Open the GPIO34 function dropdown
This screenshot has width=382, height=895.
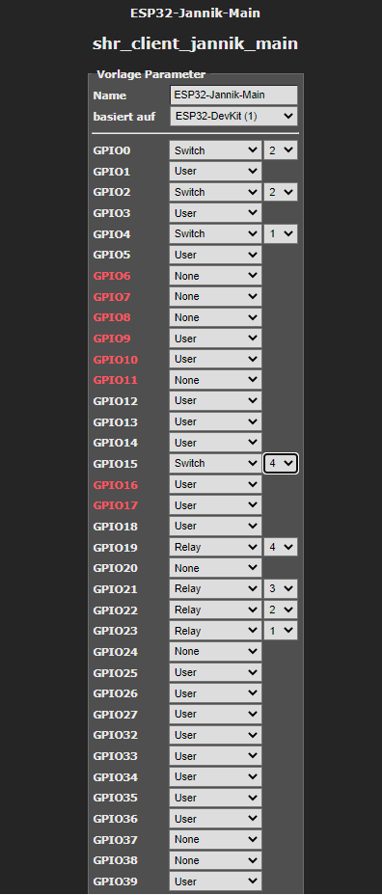coord(216,776)
